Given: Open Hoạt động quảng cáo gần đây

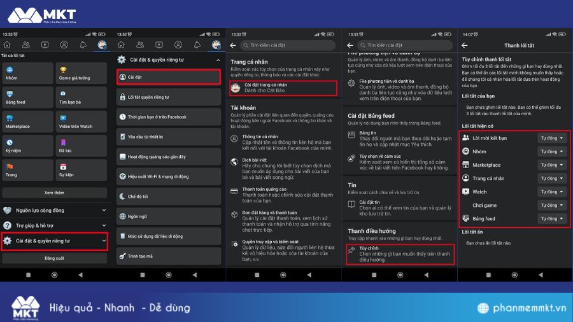Looking at the screenshot, I should pos(169,157).
